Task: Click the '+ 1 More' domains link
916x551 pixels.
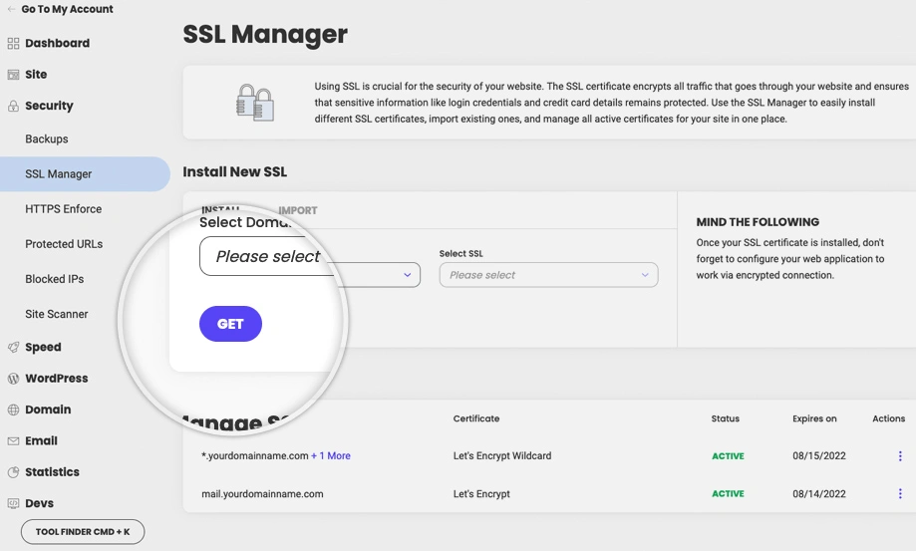Action: [x=331, y=456]
